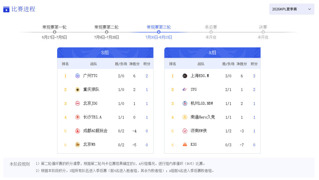Click 成都AG超玩会's -4 net score
The width and height of the screenshot is (319, 180).
pos(134,131)
